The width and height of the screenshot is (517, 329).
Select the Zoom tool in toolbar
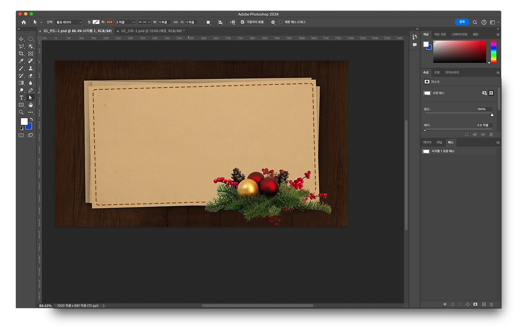tap(21, 112)
